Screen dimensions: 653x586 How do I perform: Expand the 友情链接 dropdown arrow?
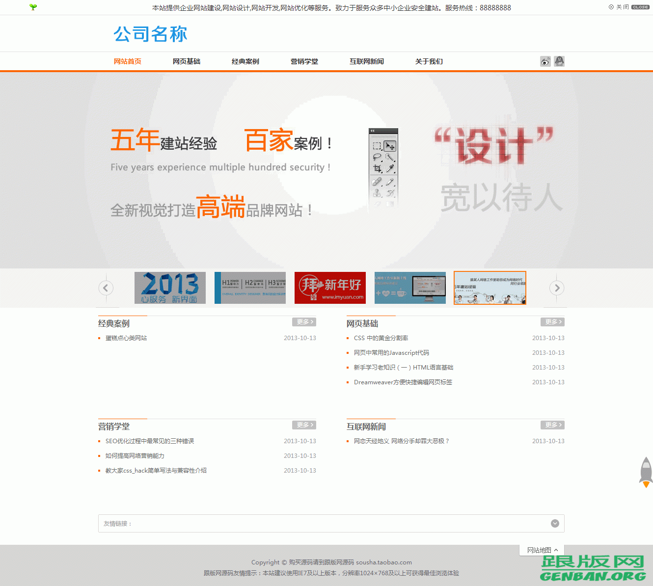[555, 523]
